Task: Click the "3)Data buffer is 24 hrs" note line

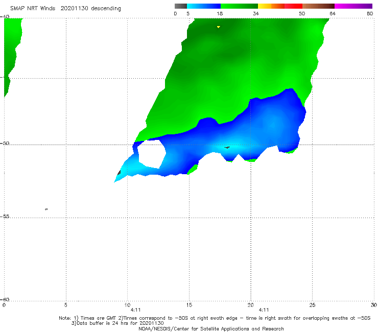Action: (x=117, y=323)
